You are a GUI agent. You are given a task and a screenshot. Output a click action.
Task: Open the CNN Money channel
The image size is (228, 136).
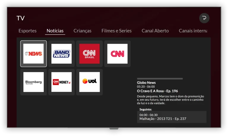pyautogui.click(x=61, y=82)
